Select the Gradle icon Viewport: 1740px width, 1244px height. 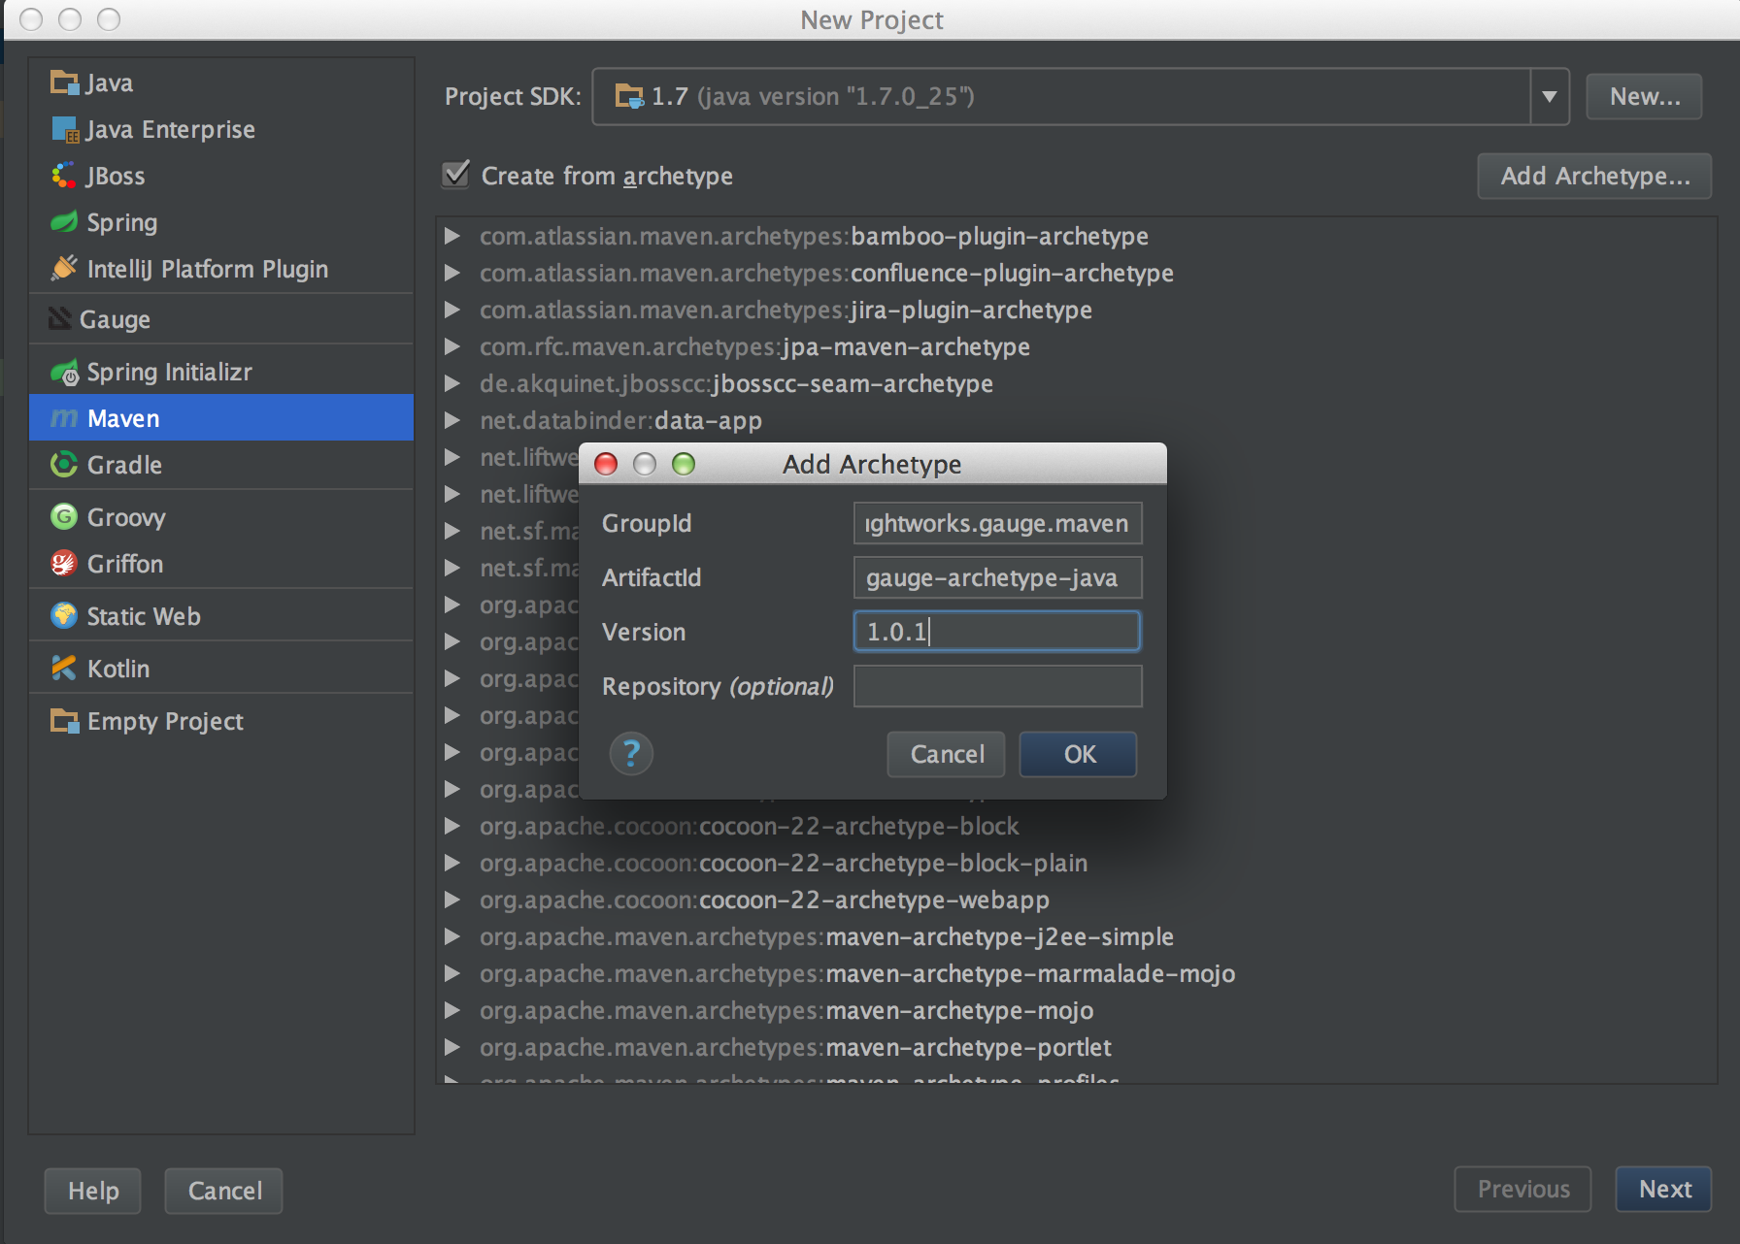click(x=64, y=465)
